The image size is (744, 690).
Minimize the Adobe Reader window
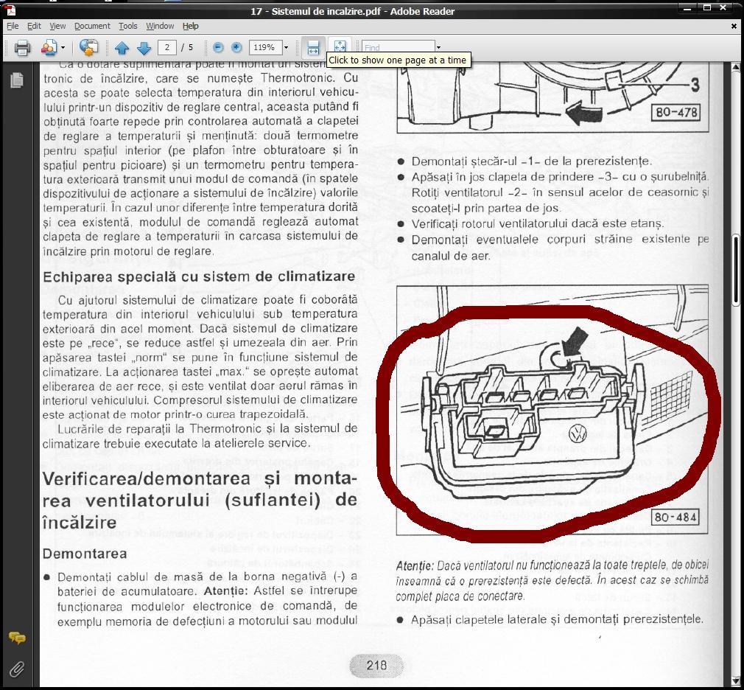click(x=687, y=8)
